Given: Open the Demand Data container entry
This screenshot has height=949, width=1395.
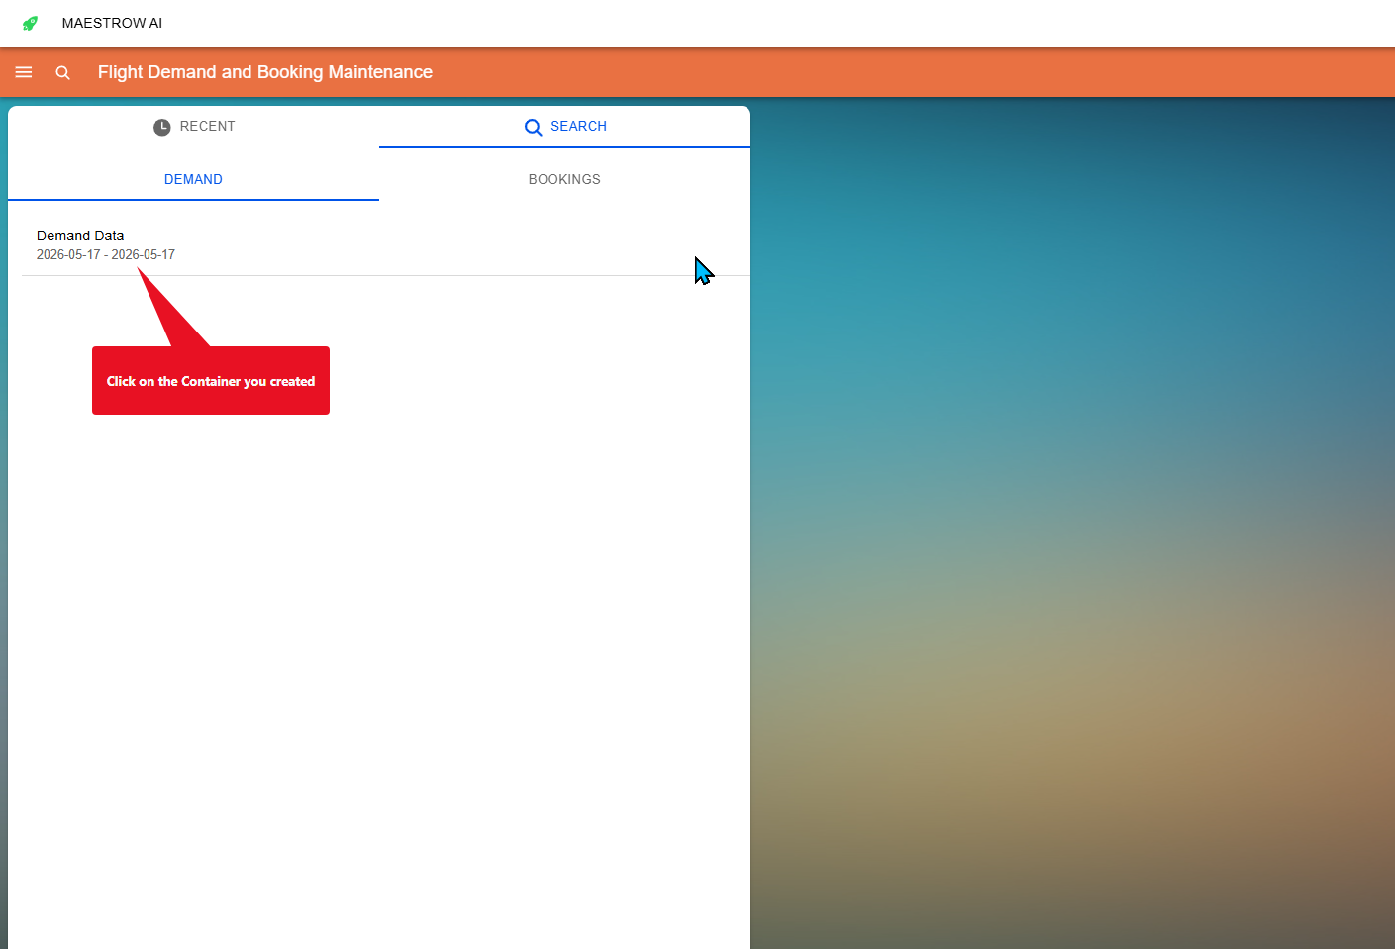Looking at the screenshot, I should (386, 245).
